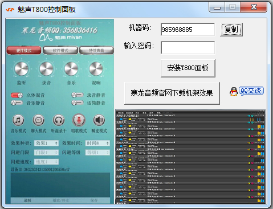The width and height of the screenshot is (273, 209).
Task: Adjust the 监听 monitor knob
Action: pyautogui.click(x=22, y=69)
